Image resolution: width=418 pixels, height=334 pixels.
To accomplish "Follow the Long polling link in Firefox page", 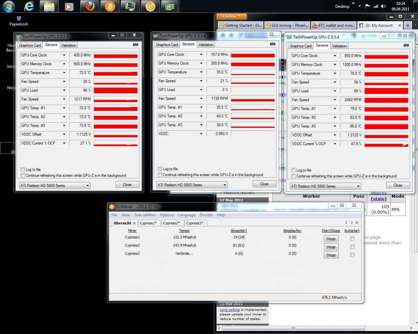I will pyautogui.click(x=230, y=310).
